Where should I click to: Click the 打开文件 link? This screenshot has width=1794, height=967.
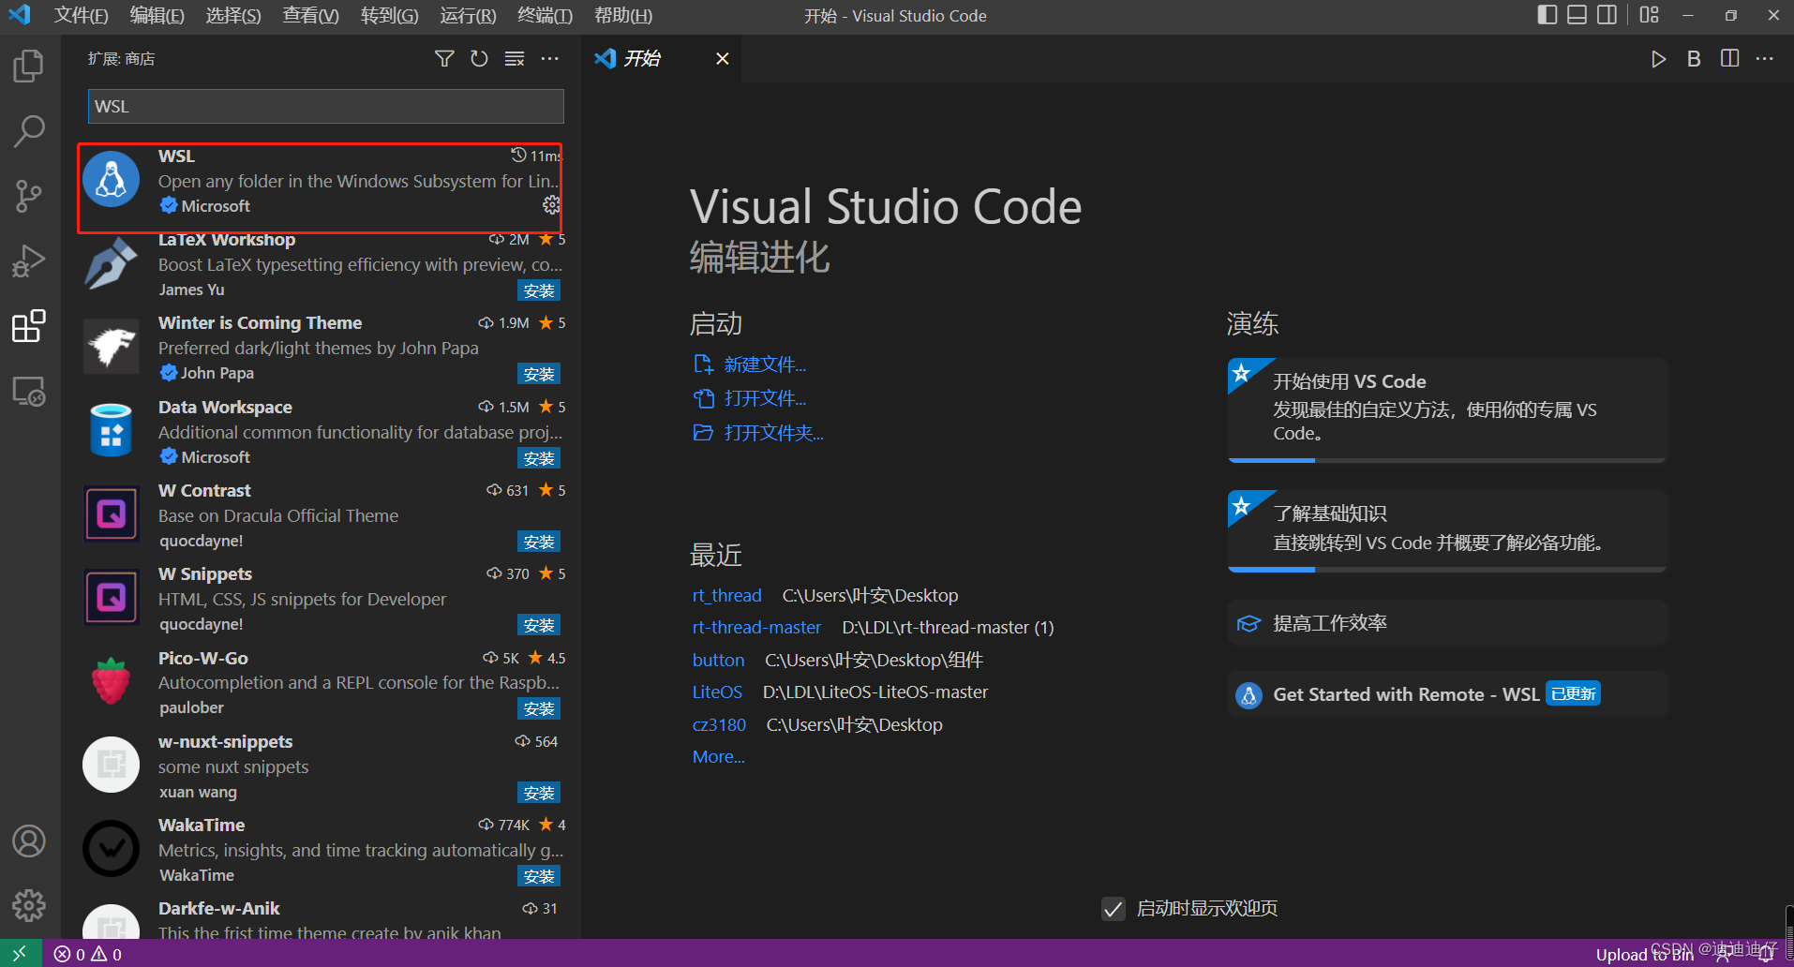[x=765, y=398]
